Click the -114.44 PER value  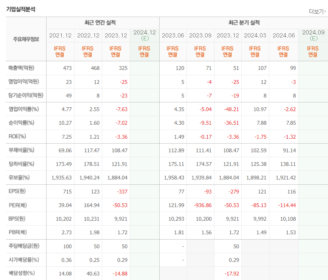(x=287, y=205)
